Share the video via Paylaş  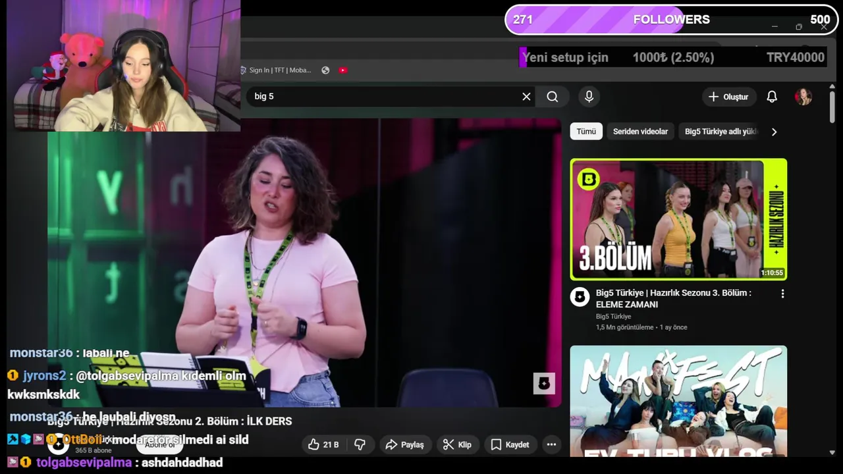pos(404,445)
